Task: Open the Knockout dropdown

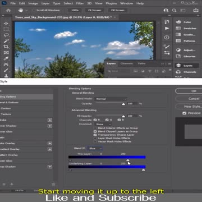Action: tap(103, 124)
